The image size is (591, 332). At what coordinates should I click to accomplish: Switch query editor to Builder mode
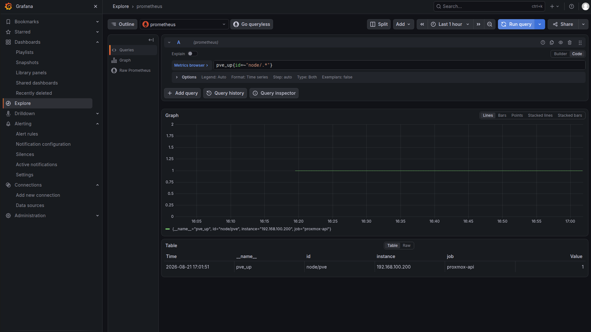(x=560, y=54)
